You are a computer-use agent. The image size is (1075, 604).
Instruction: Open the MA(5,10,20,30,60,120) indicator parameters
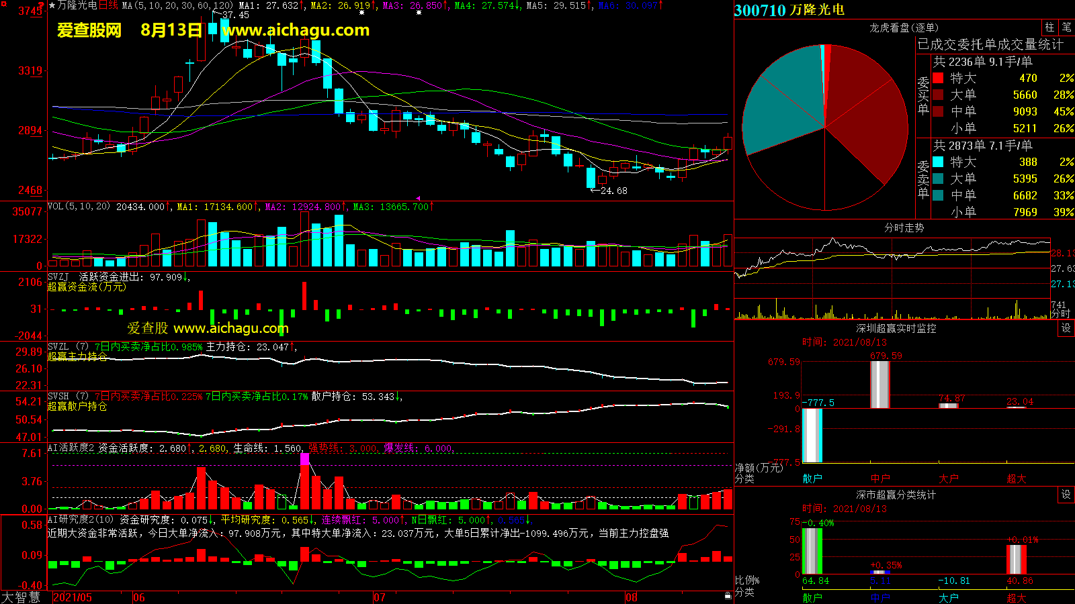[x=177, y=5]
